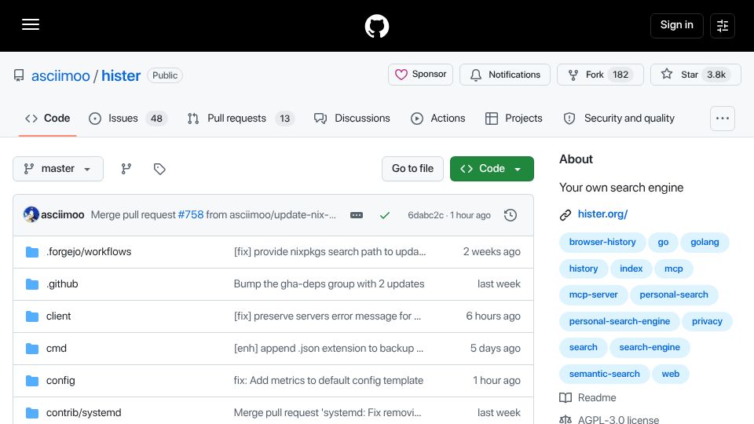The height and width of the screenshot is (424, 754).
Task: Open the Issues tab
Action: point(128,119)
